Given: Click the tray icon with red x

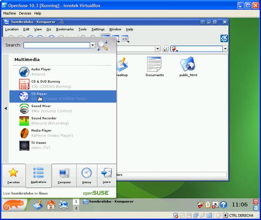Looking at the screenshot, I should [x=215, y=205].
